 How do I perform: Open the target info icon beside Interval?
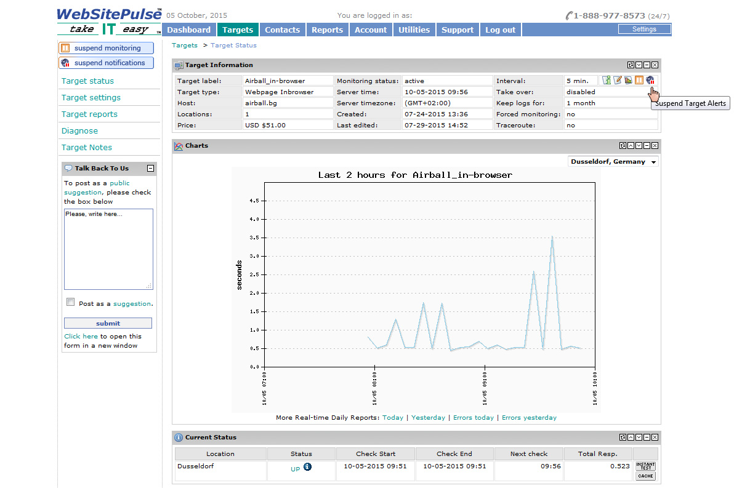[x=607, y=80]
